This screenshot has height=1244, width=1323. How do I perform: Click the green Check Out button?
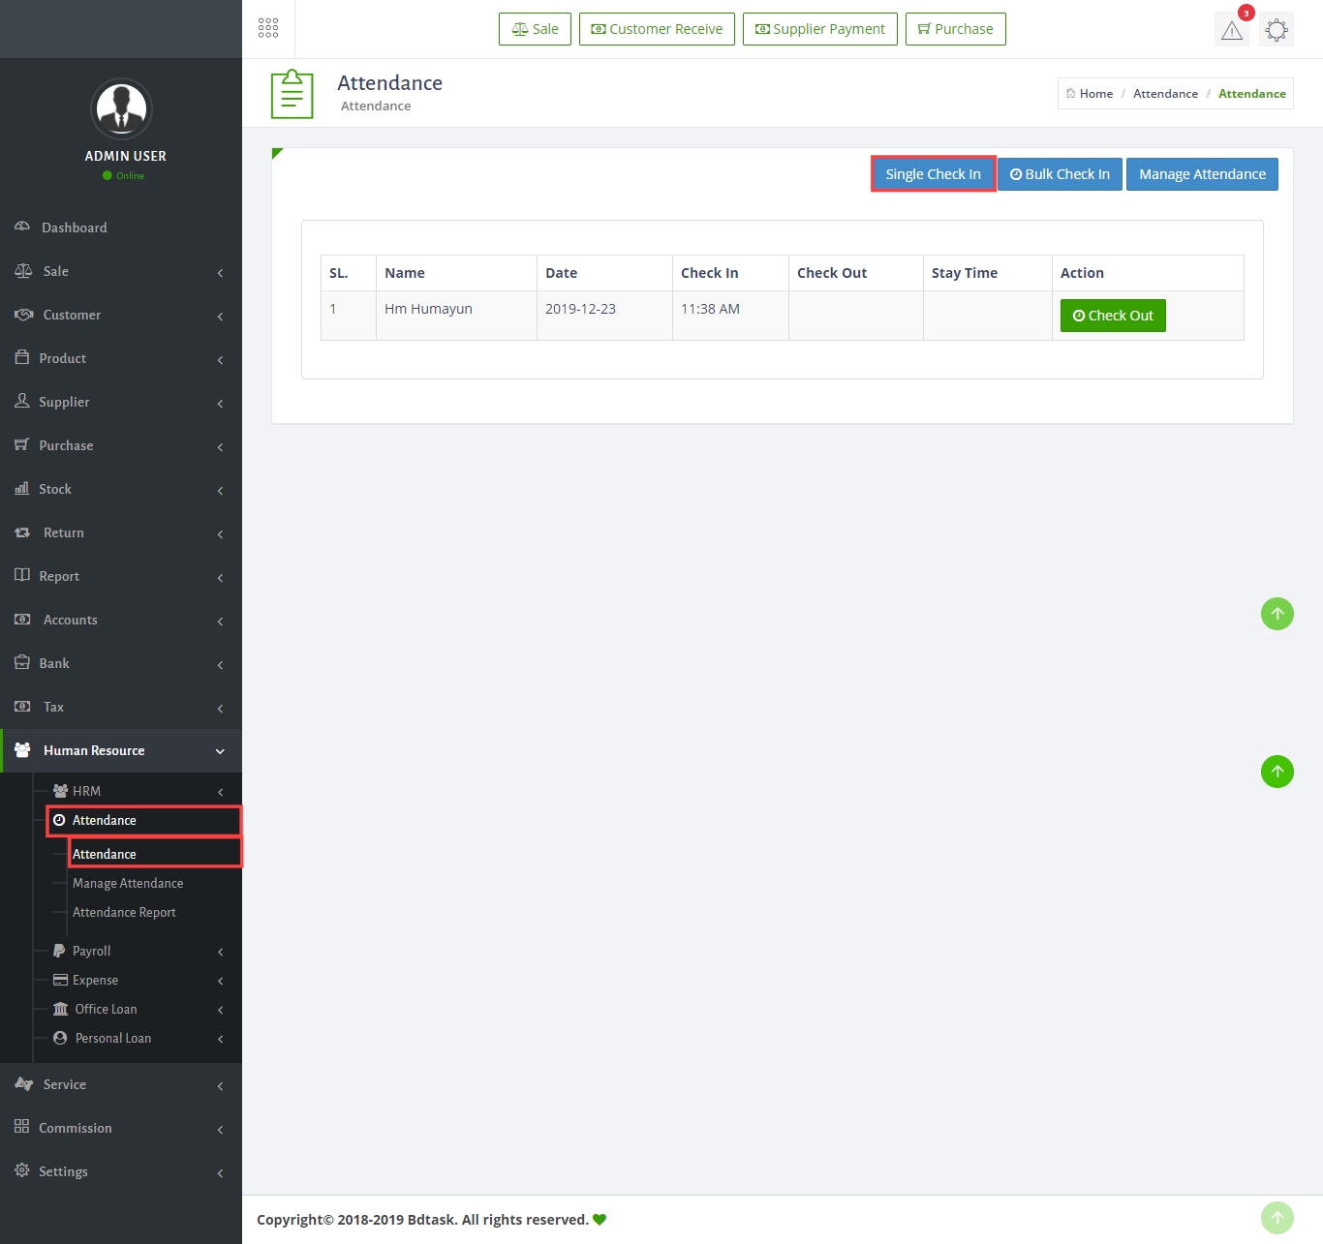(1113, 316)
